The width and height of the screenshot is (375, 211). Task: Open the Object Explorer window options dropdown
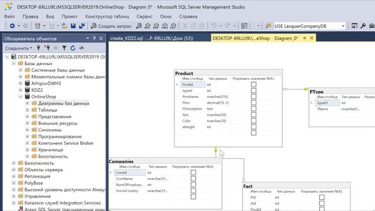click(87, 38)
